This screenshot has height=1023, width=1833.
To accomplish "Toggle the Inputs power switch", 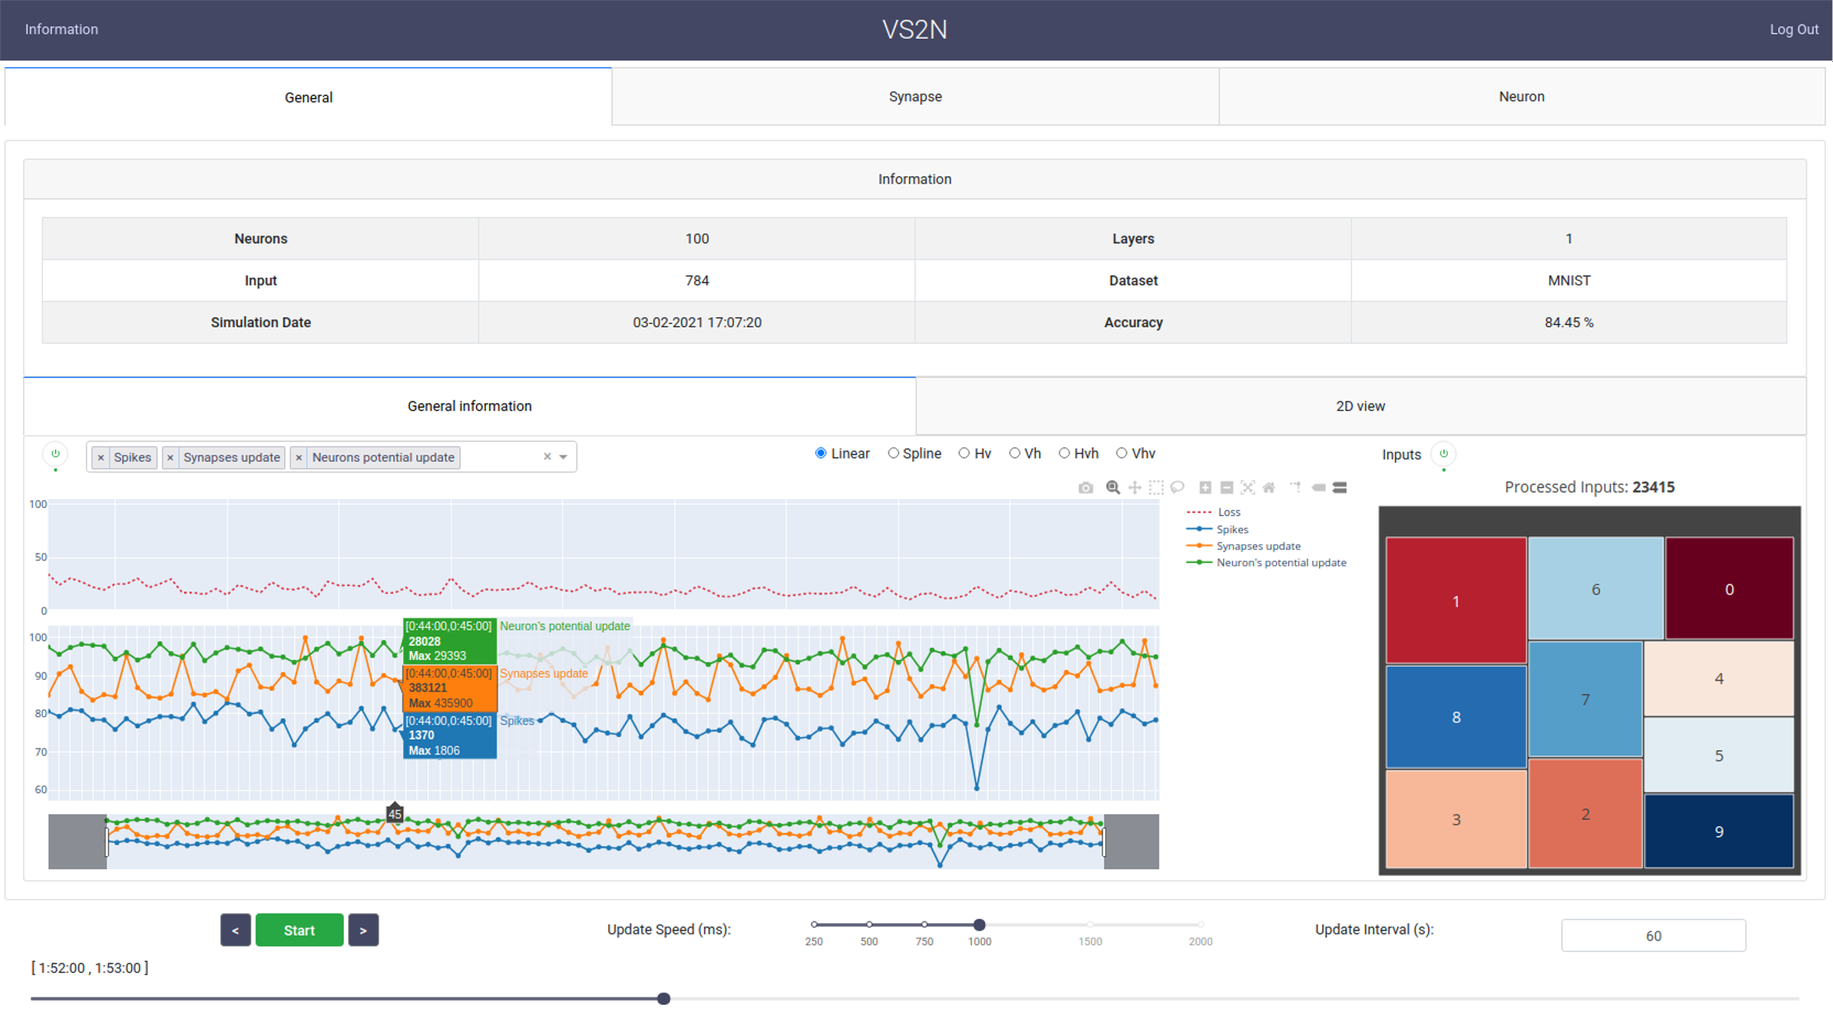I will click(1444, 454).
